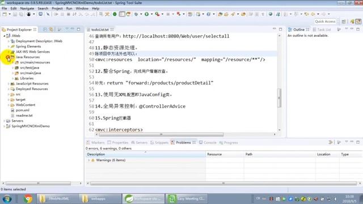Image resolution: width=363 pixels, height=204 pixels.
Task: Switch to the Markers tab
Action: pos(95,142)
